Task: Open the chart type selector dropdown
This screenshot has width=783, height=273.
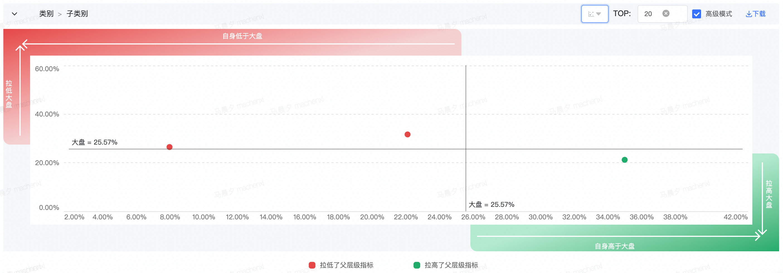Action: (x=595, y=14)
